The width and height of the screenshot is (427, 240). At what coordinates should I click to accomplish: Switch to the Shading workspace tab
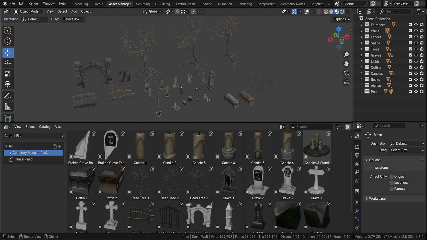pyautogui.click(x=206, y=4)
